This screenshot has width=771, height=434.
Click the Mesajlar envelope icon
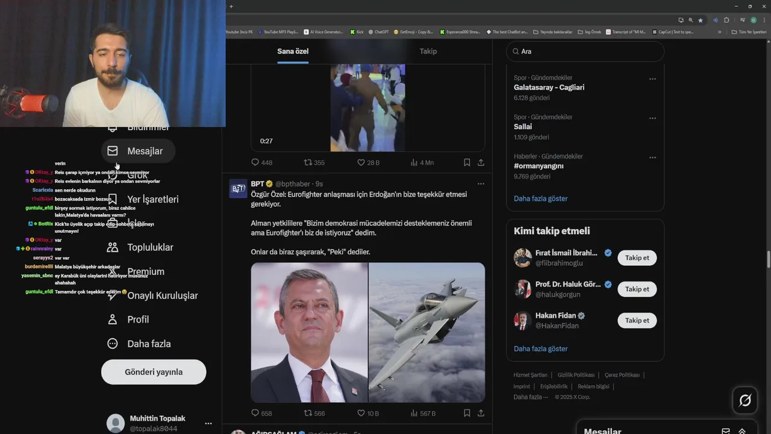(113, 151)
